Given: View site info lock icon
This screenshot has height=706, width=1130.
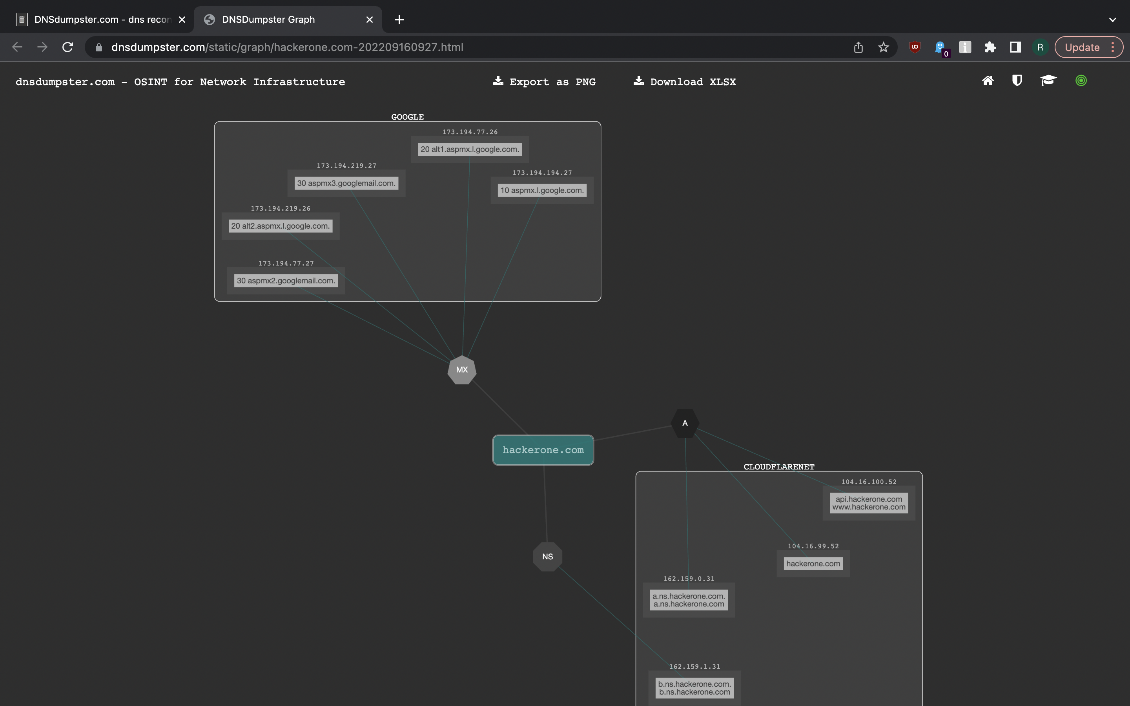Looking at the screenshot, I should tap(98, 47).
